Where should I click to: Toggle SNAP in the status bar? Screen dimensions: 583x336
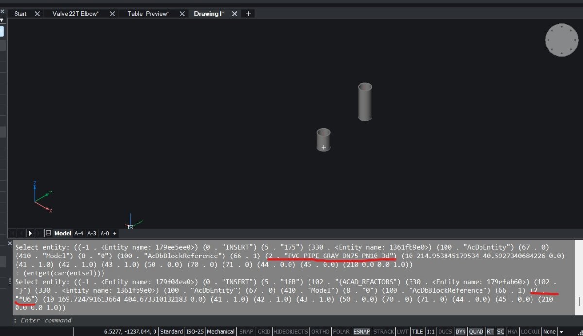(x=246, y=332)
